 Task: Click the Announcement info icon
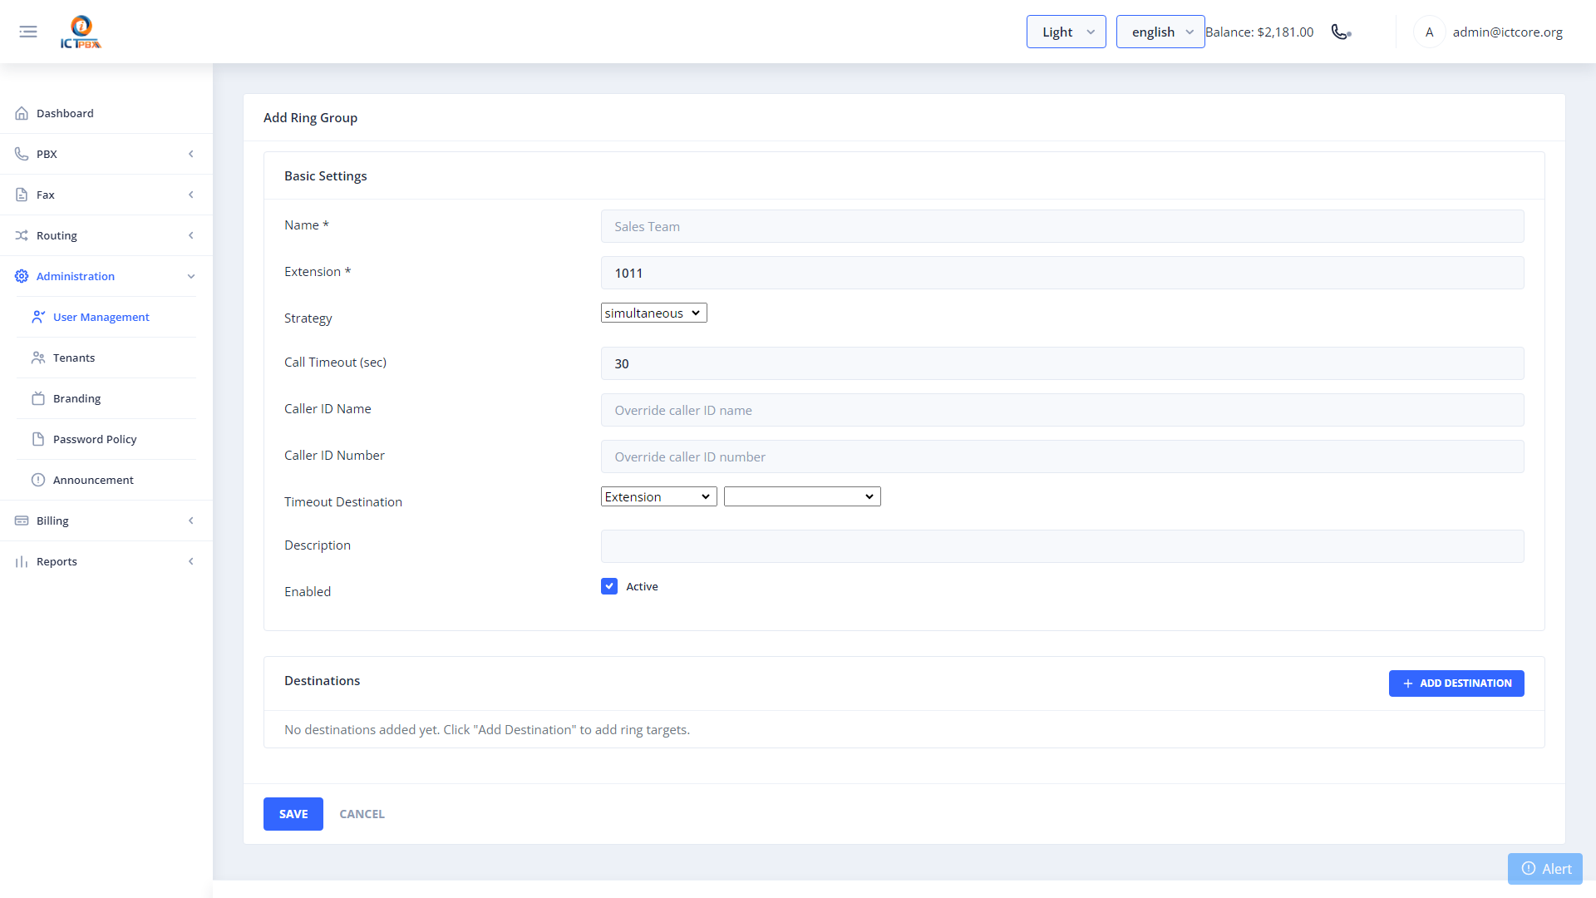[38, 480]
